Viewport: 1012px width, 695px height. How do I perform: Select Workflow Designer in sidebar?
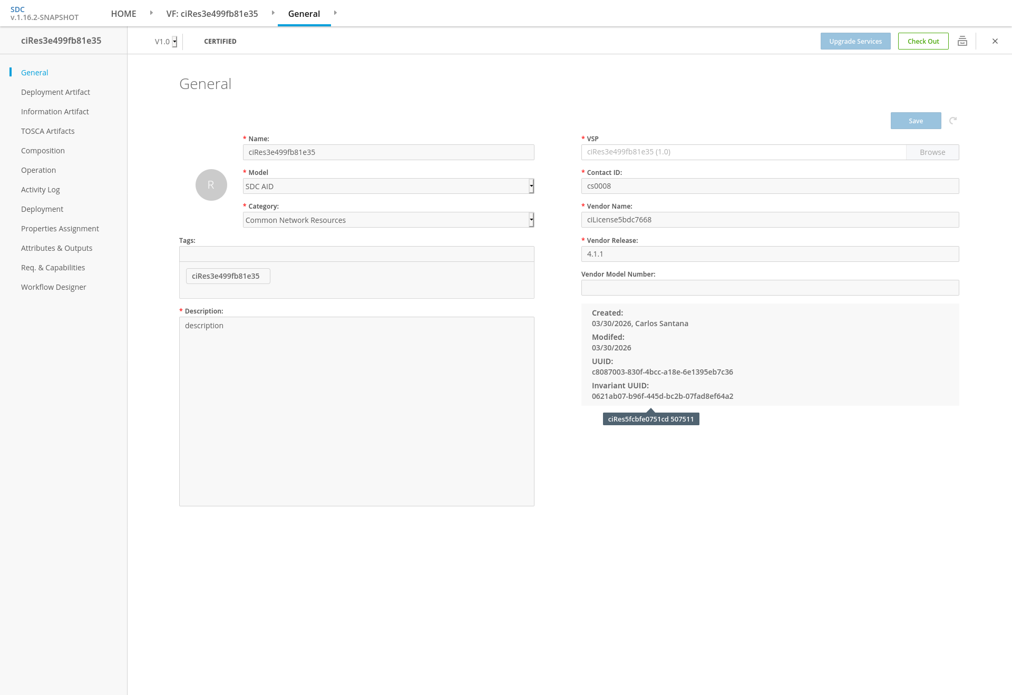coord(53,287)
